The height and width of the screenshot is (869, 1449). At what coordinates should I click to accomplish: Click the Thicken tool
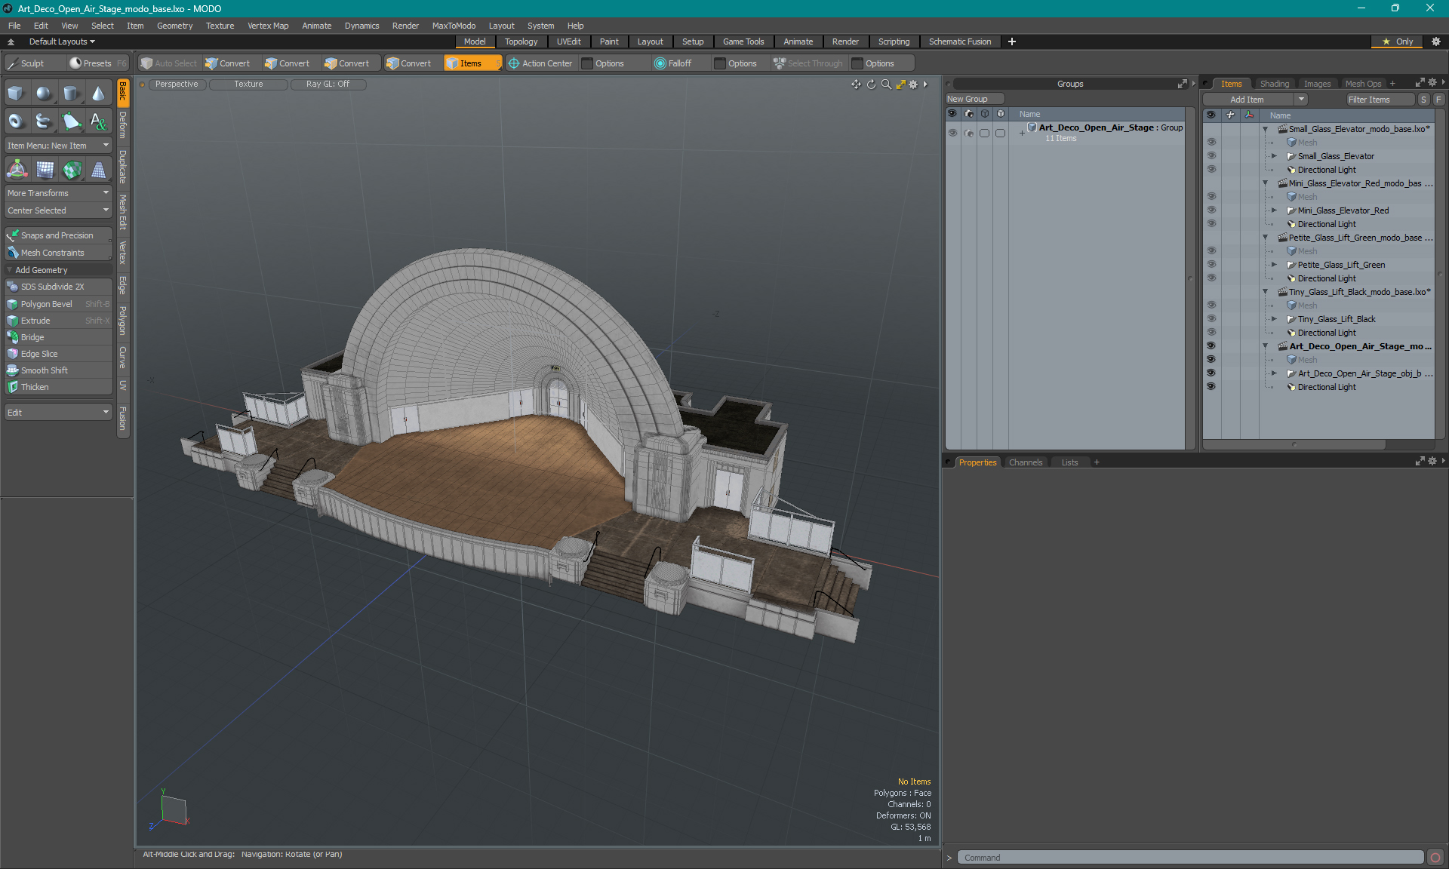(x=58, y=387)
